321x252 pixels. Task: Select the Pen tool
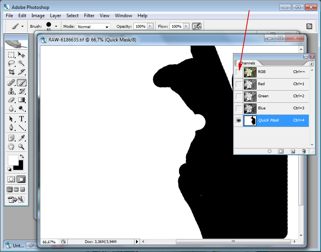point(11,127)
